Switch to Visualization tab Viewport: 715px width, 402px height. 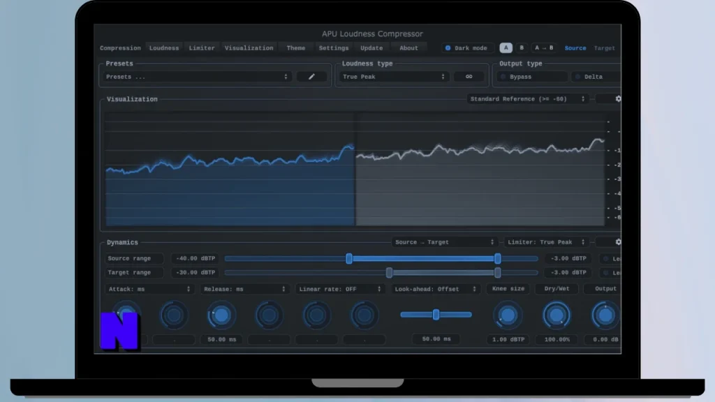click(x=249, y=48)
